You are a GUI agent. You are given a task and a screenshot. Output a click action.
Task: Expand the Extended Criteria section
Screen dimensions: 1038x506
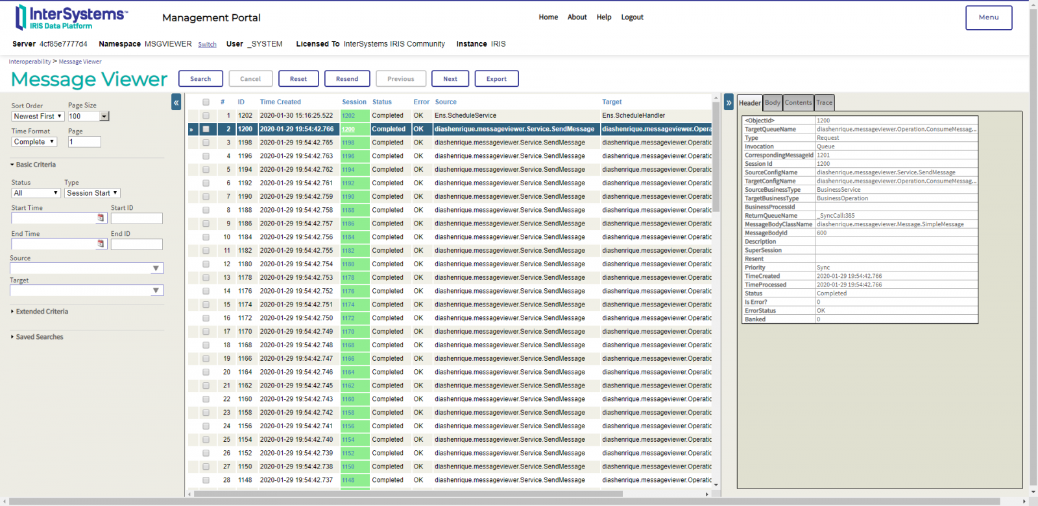[x=42, y=312]
